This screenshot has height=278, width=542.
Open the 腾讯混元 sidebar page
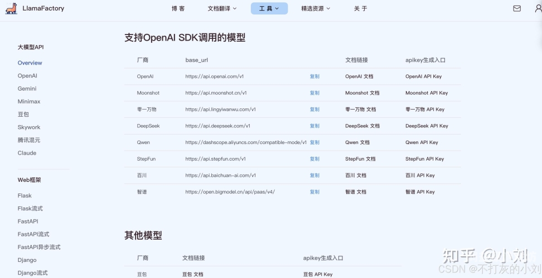tap(29, 140)
